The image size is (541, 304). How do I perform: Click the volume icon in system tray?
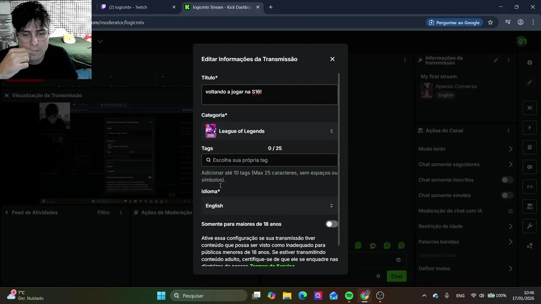[x=481, y=296]
